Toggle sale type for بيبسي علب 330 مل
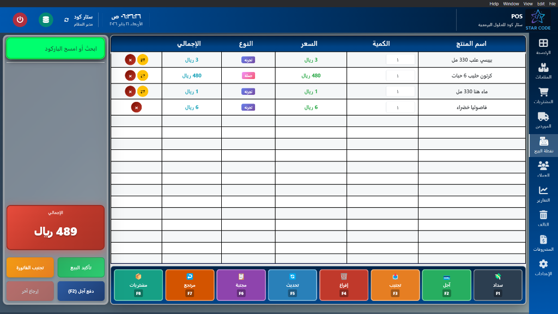The width and height of the screenshot is (558, 314). (143, 60)
